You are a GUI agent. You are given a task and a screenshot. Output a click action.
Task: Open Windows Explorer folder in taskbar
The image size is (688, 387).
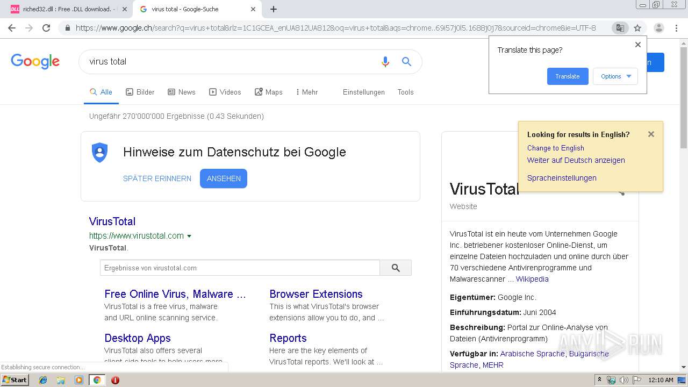point(61,380)
